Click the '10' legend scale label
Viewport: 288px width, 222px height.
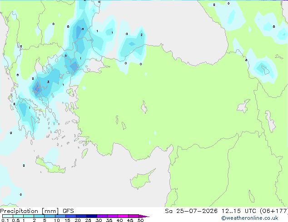[57, 220]
